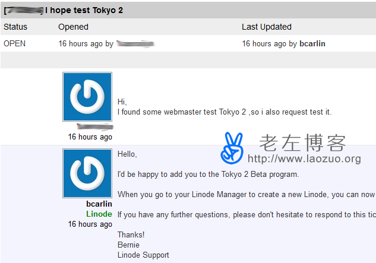Click "16 hours ago" under the customer avatar
This screenshot has width=376, height=263.
point(90,137)
